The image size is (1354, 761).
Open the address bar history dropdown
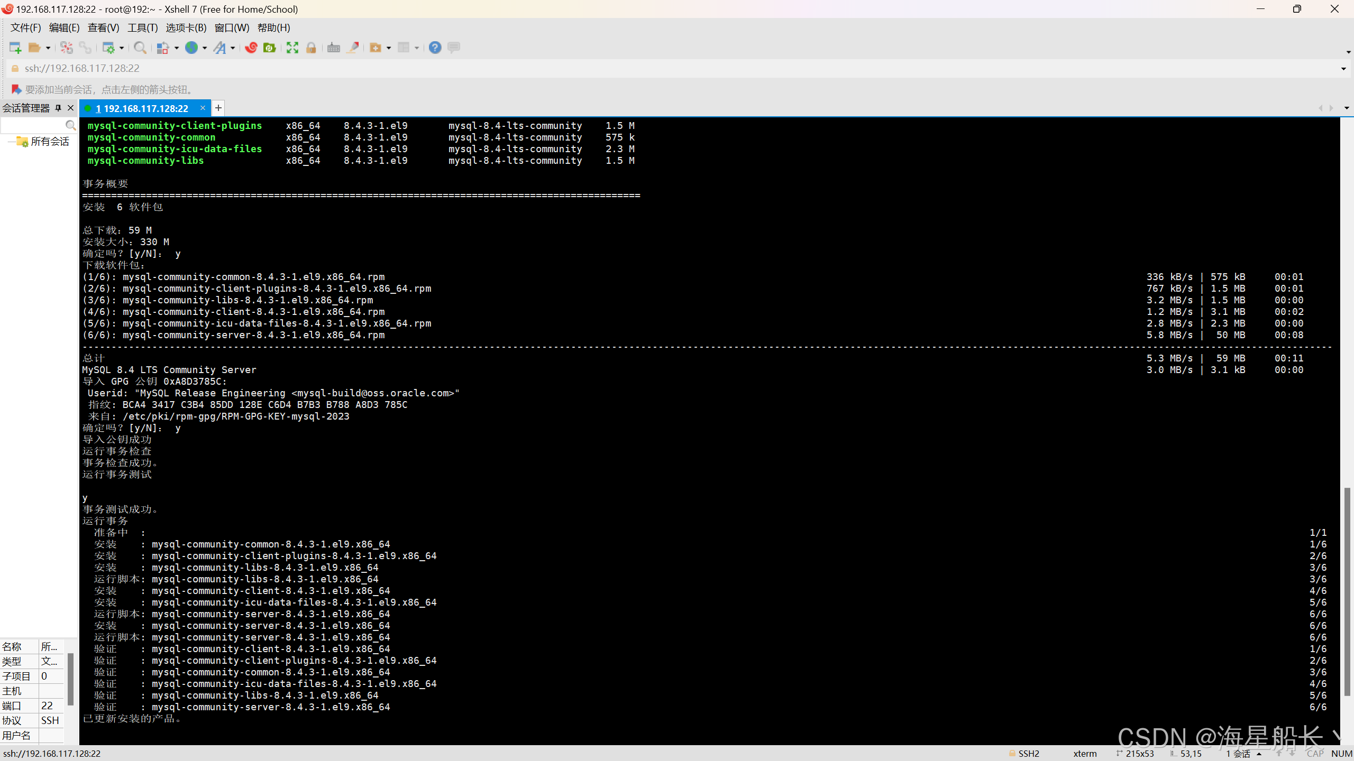pyautogui.click(x=1343, y=69)
